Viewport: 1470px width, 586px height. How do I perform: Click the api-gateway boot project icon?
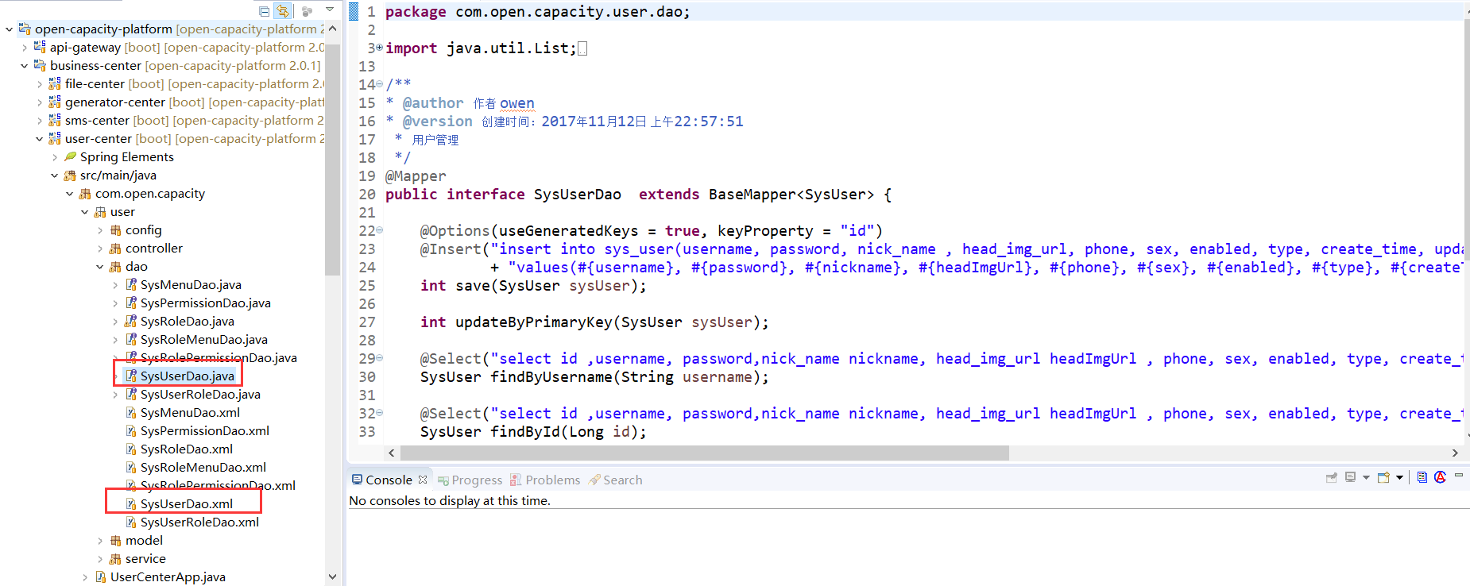point(40,48)
